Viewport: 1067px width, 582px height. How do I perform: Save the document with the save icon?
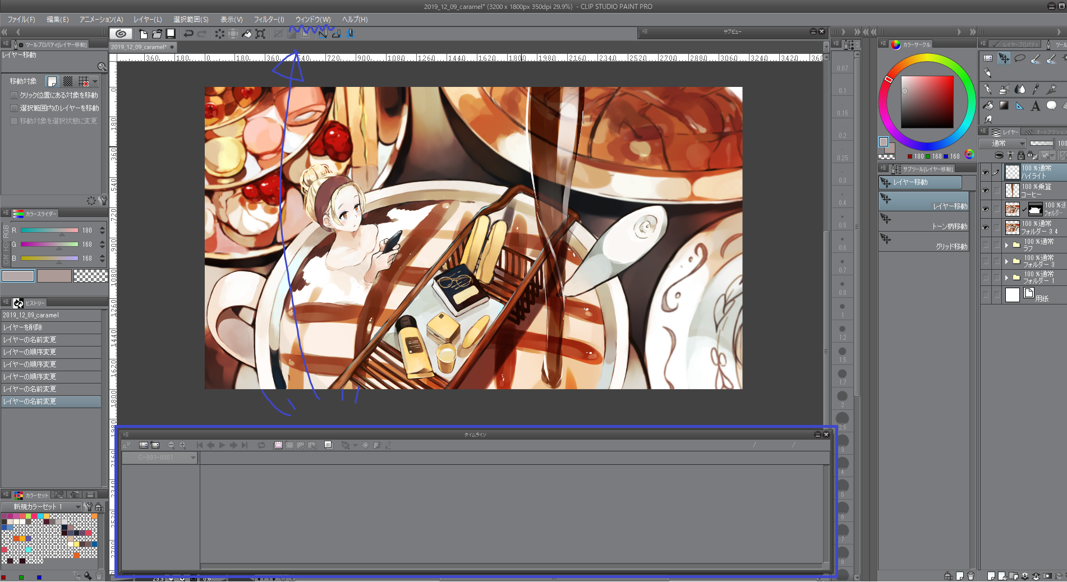click(x=171, y=34)
